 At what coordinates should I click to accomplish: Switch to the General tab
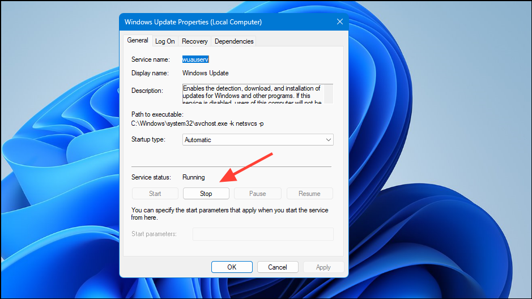138,40
